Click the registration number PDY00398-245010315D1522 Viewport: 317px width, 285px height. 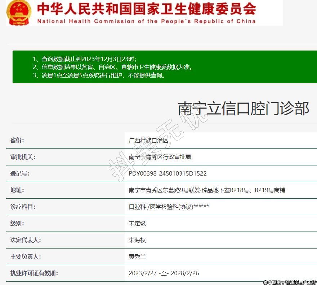coord(168,174)
